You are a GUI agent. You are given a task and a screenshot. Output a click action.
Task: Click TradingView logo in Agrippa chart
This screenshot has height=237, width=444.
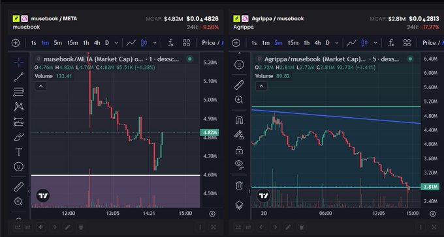coord(264,195)
